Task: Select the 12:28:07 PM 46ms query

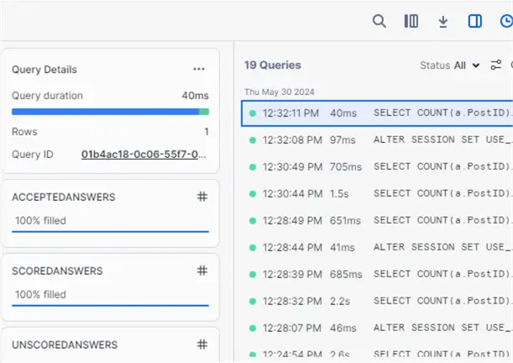Action: pyautogui.click(x=377, y=328)
